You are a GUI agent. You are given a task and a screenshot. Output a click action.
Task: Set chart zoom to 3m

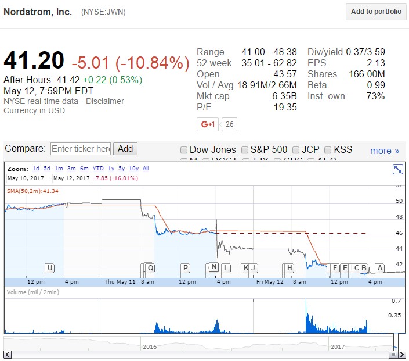point(71,169)
